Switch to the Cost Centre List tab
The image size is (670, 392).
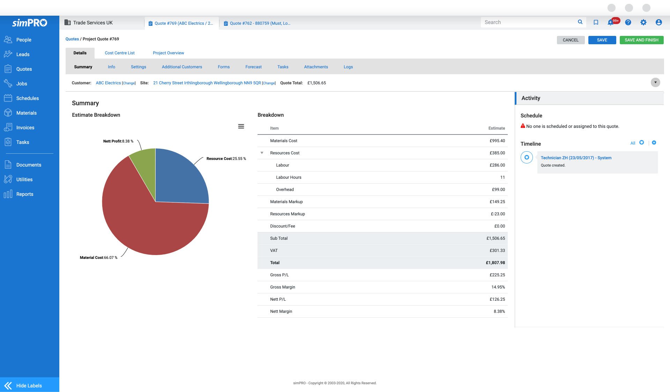pyautogui.click(x=119, y=53)
